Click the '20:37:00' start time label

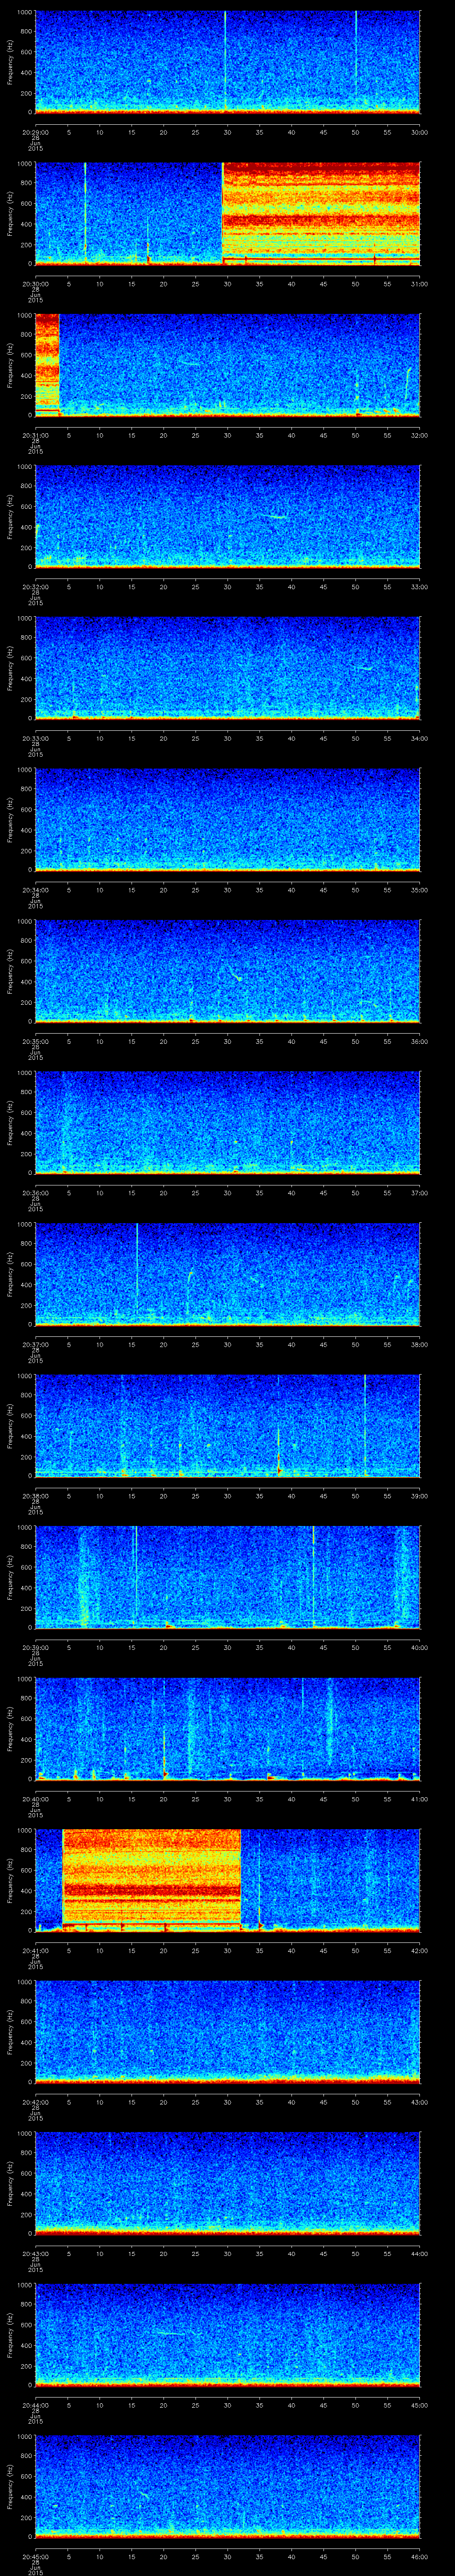coord(35,1344)
